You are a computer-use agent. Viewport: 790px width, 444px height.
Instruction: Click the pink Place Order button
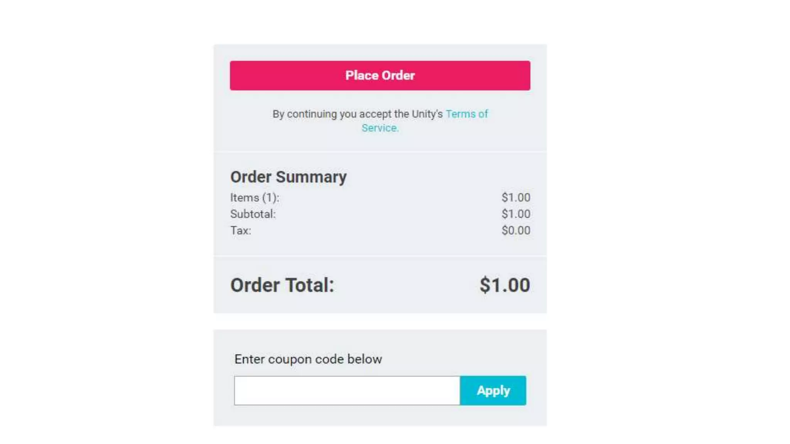click(x=380, y=76)
